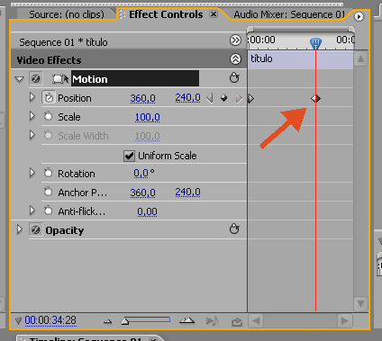Viewport: 382px width, 341px height.
Task: Select the Position keyframe diamond at playhead
Action: pyautogui.click(x=315, y=99)
